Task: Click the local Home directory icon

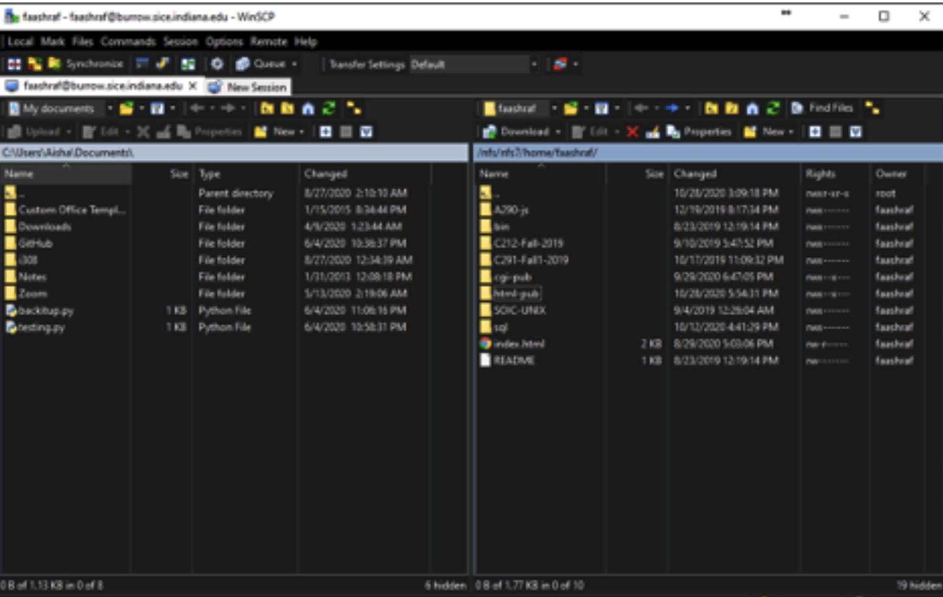Action: 308,109
